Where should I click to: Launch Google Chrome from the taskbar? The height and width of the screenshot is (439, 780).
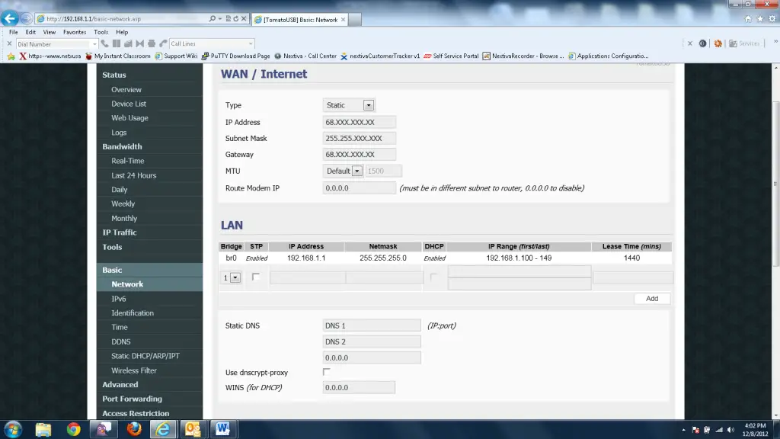pyautogui.click(x=74, y=429)
